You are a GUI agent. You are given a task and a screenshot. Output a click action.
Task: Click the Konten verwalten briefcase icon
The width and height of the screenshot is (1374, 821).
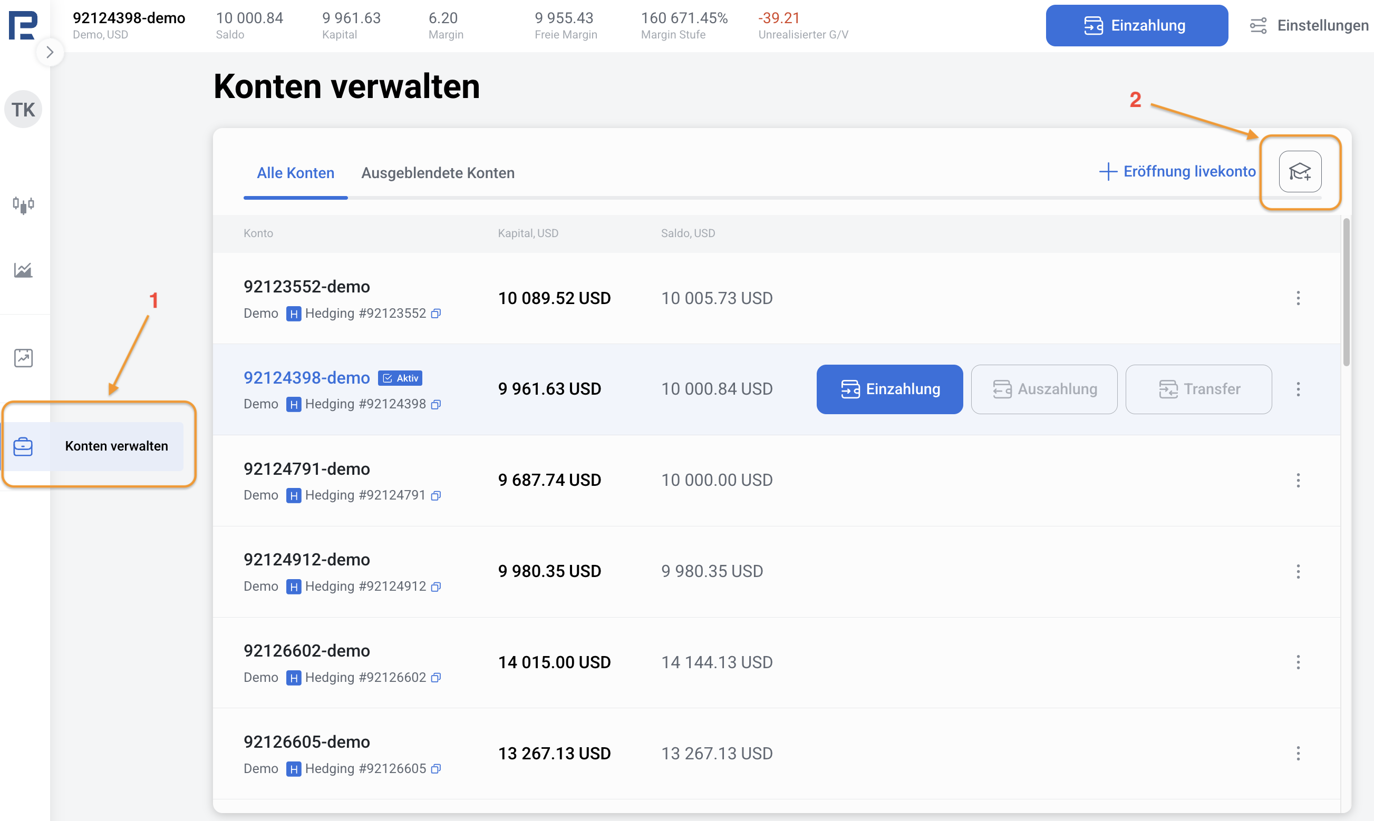23,446
